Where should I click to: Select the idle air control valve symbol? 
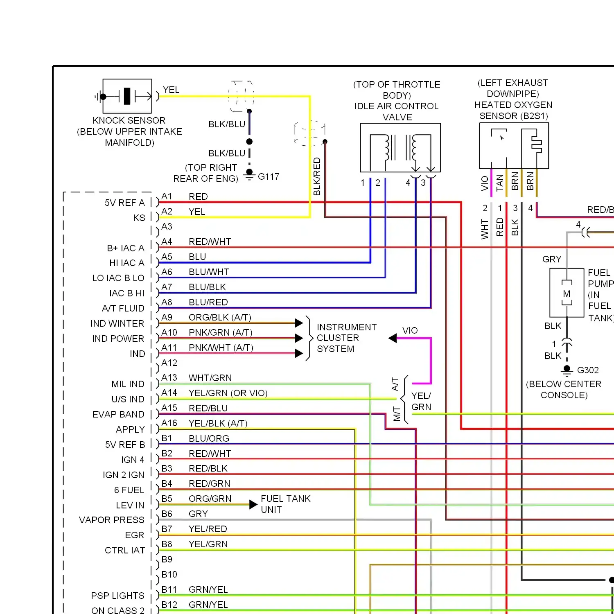pyautogui.click(x=400, y=148)
